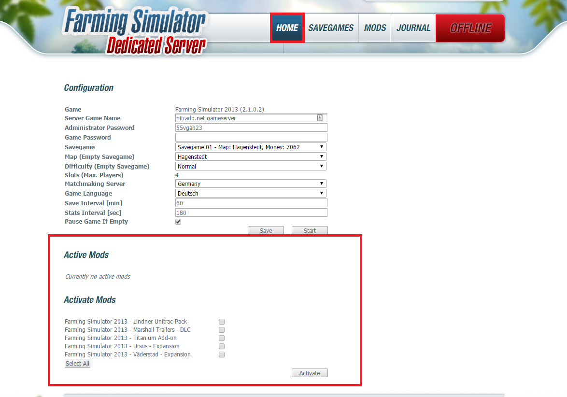
Task: Check the Marshall Trailers DLC checkbox
Action: 221,329
